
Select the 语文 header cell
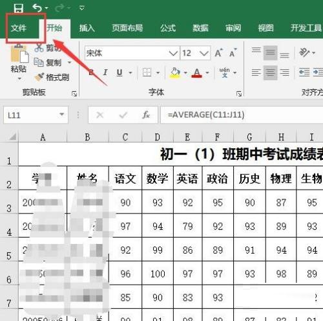point(125,178)
